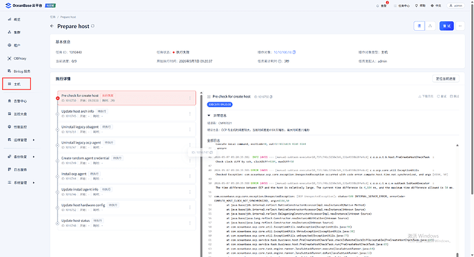The height and width of the screenshot is (257, 474).
Task: Select the Create random agent credential subtask
Action: pyautogui.click(x=126, y=161)
